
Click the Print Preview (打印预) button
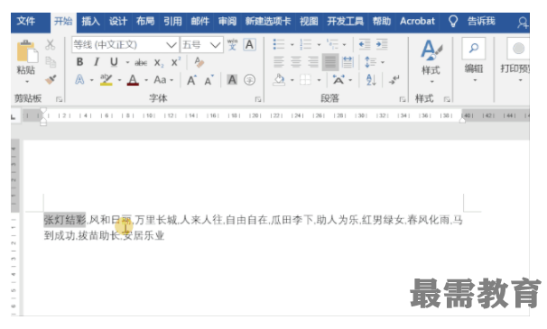(x=515, y=60)
